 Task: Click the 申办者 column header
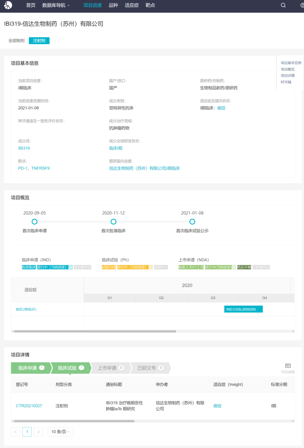(162, 384)
